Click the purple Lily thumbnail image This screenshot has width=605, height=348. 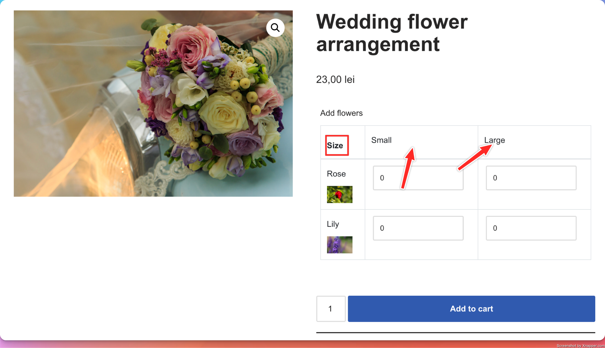(x=339, y=245)
